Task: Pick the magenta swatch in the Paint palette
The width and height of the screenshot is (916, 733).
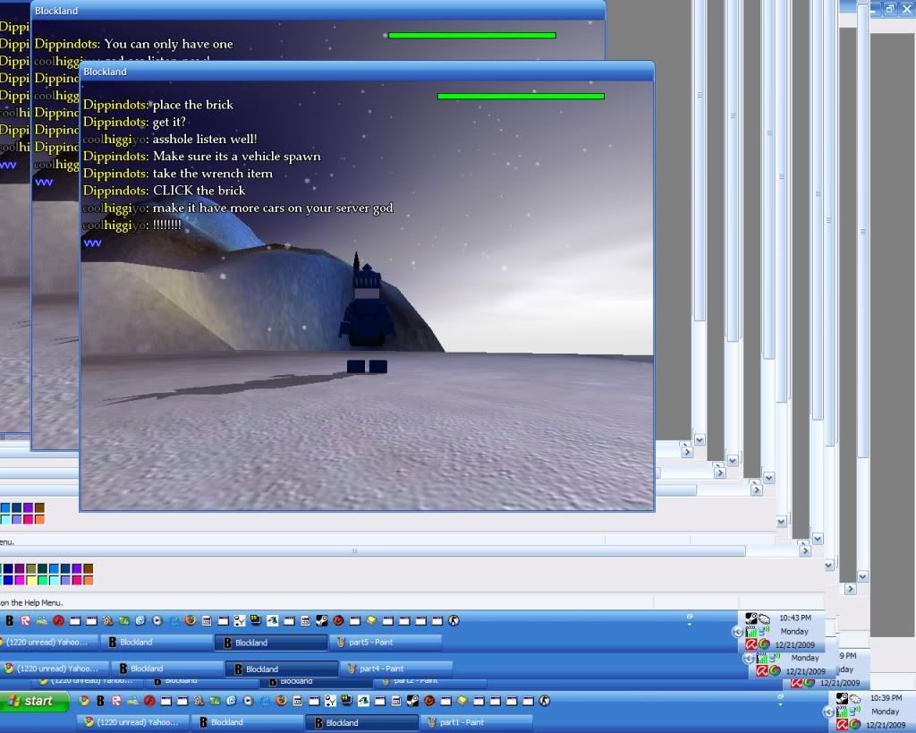Action: 20,580
